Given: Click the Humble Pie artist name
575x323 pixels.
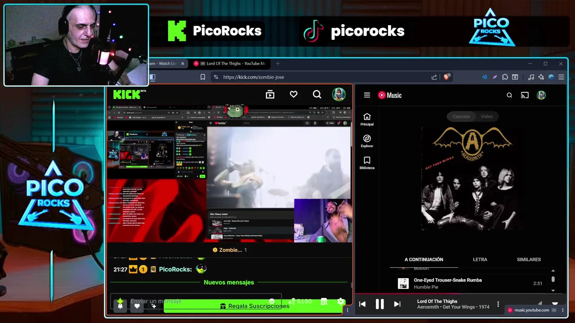Looking at the screenshot, I should click(x=426, y=287).
